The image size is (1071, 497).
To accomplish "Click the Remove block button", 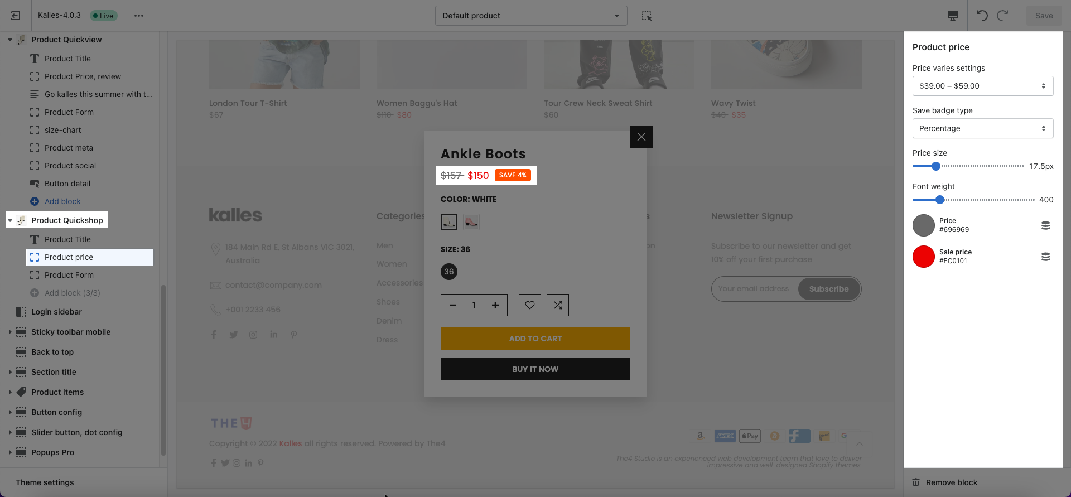I will pyautogui.click(x=945, y=482).
